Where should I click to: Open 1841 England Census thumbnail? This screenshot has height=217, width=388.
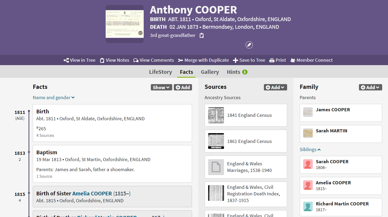coord(216,115)
